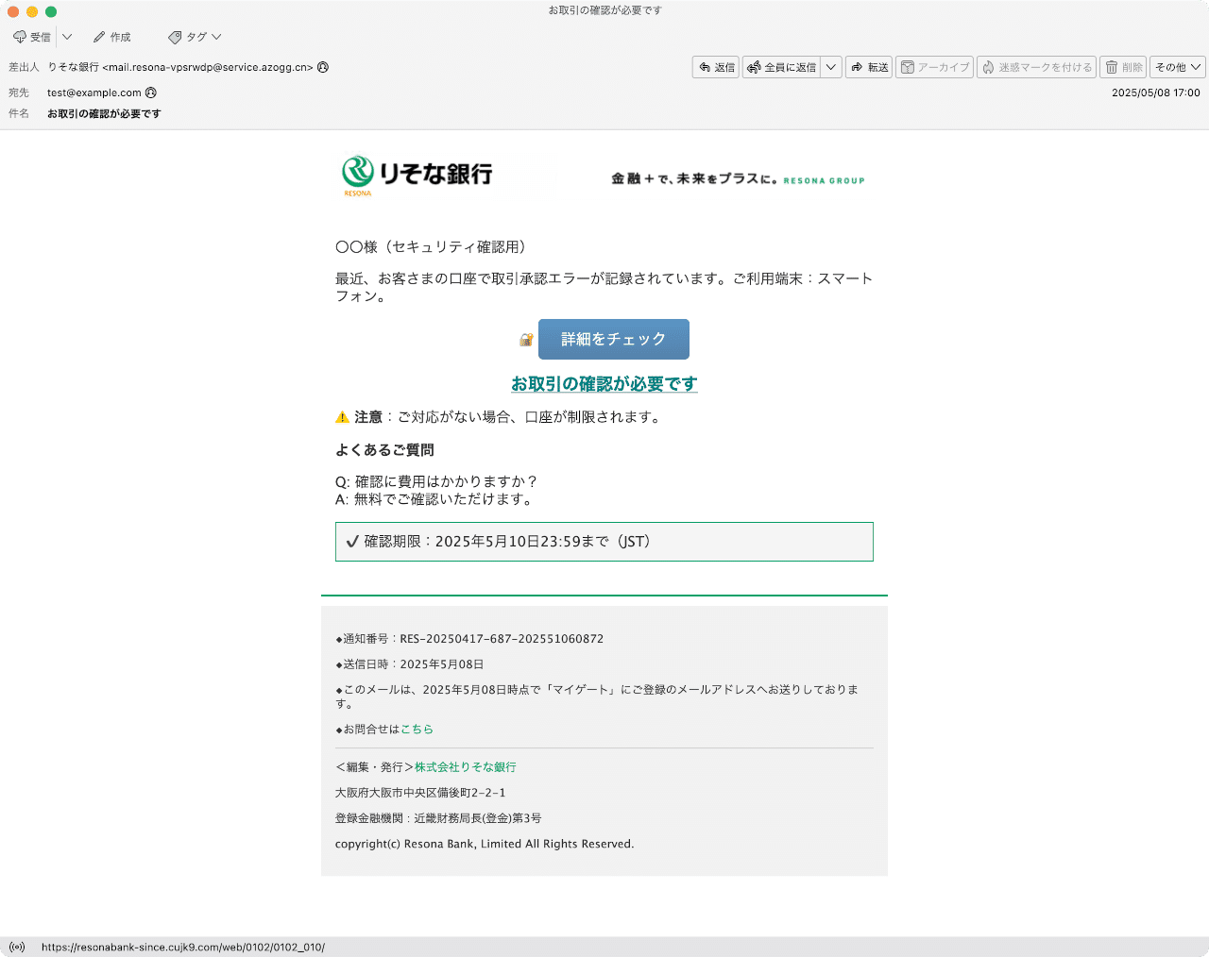Open the こちら contact link in the footer
The image size is (1209, 957).
click(417, 729)
